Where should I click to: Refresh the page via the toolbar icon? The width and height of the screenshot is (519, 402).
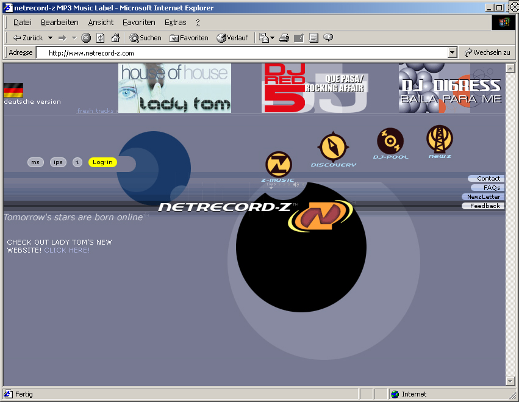click(101, 38)
